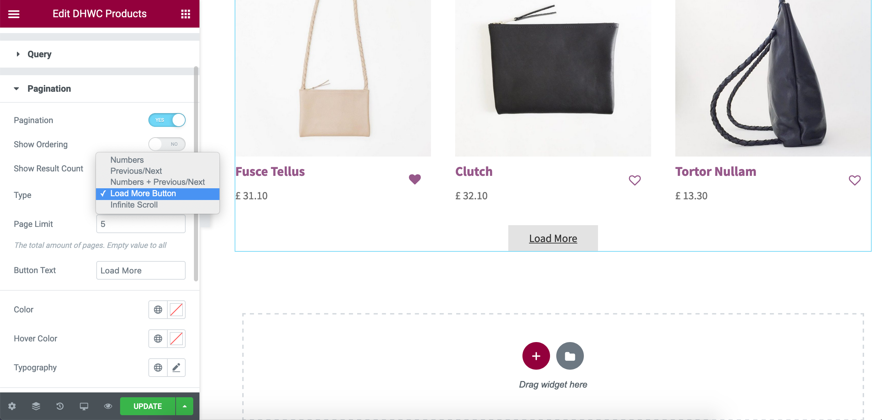882x420 pixels.
Task: Select Infinite Scroll from pagination type dropdown
Action: (133, 205)
